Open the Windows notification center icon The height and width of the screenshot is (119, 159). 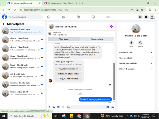154,116
